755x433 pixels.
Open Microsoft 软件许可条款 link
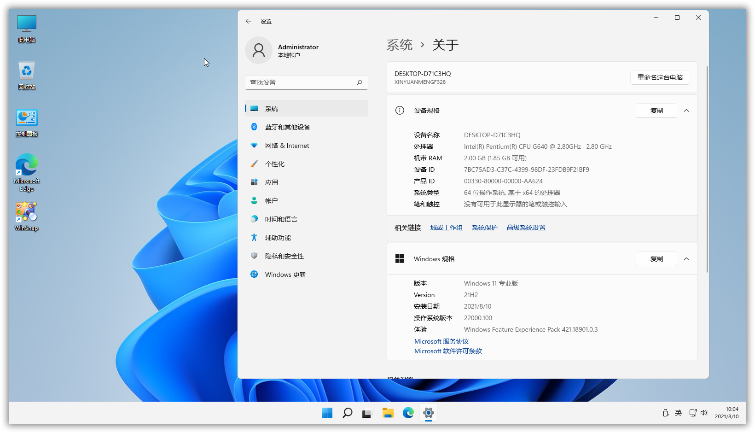[448, 351]
